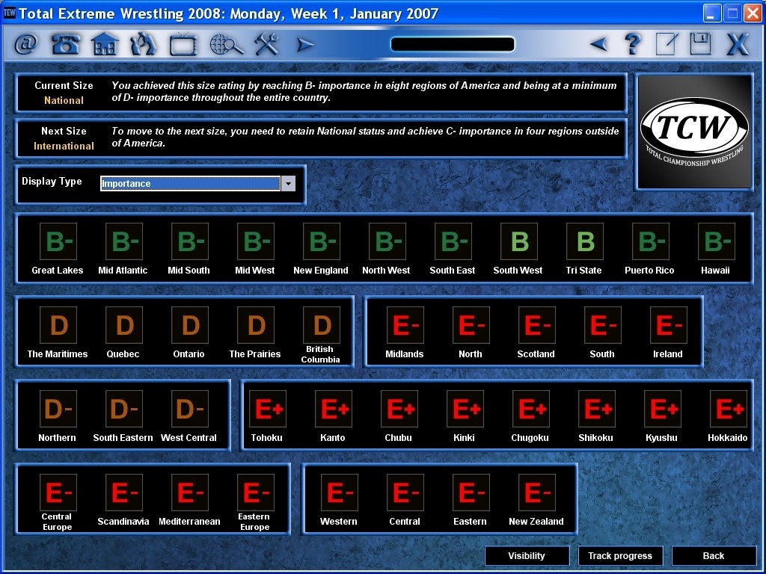Image resolution: width=766 pixels, height=574 pixels.
Task: Select the Tri State B importance tile
Action: (x=584, y=242)
